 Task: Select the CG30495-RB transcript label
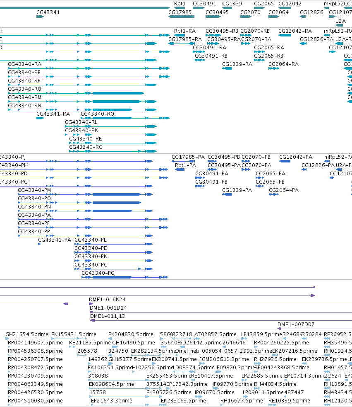point(222,31)
